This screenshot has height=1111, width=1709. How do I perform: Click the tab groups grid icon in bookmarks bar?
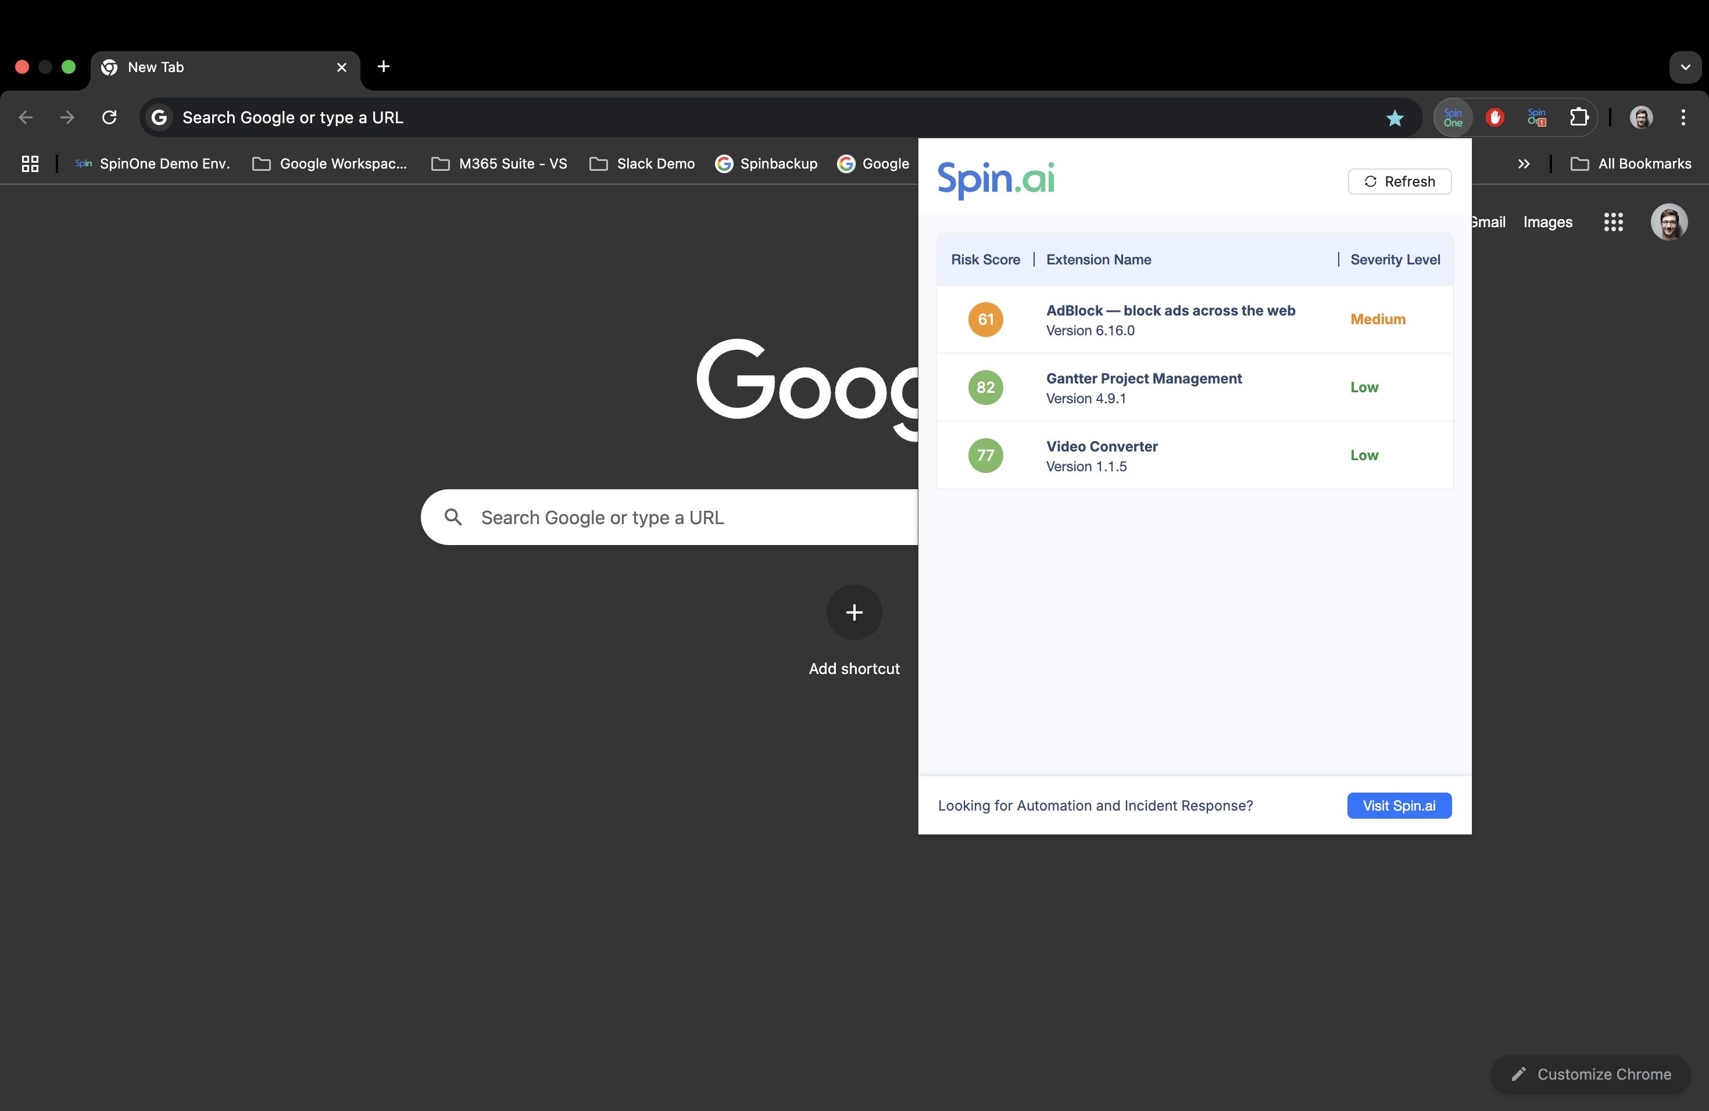(30, 164)
